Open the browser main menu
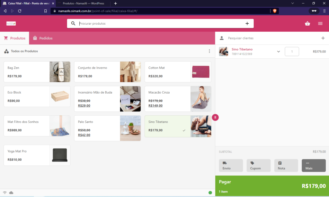Viewport: 329px width, 197px height. [325, 11]
